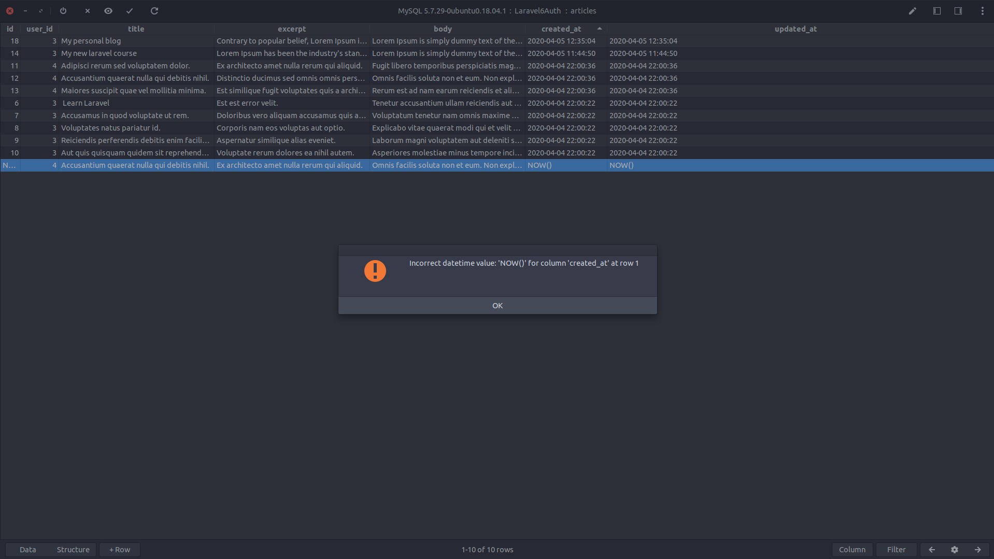Click the eye icon to preview the query
The image size is (994, 559).
pyautogui.click(x=108, y=10)
